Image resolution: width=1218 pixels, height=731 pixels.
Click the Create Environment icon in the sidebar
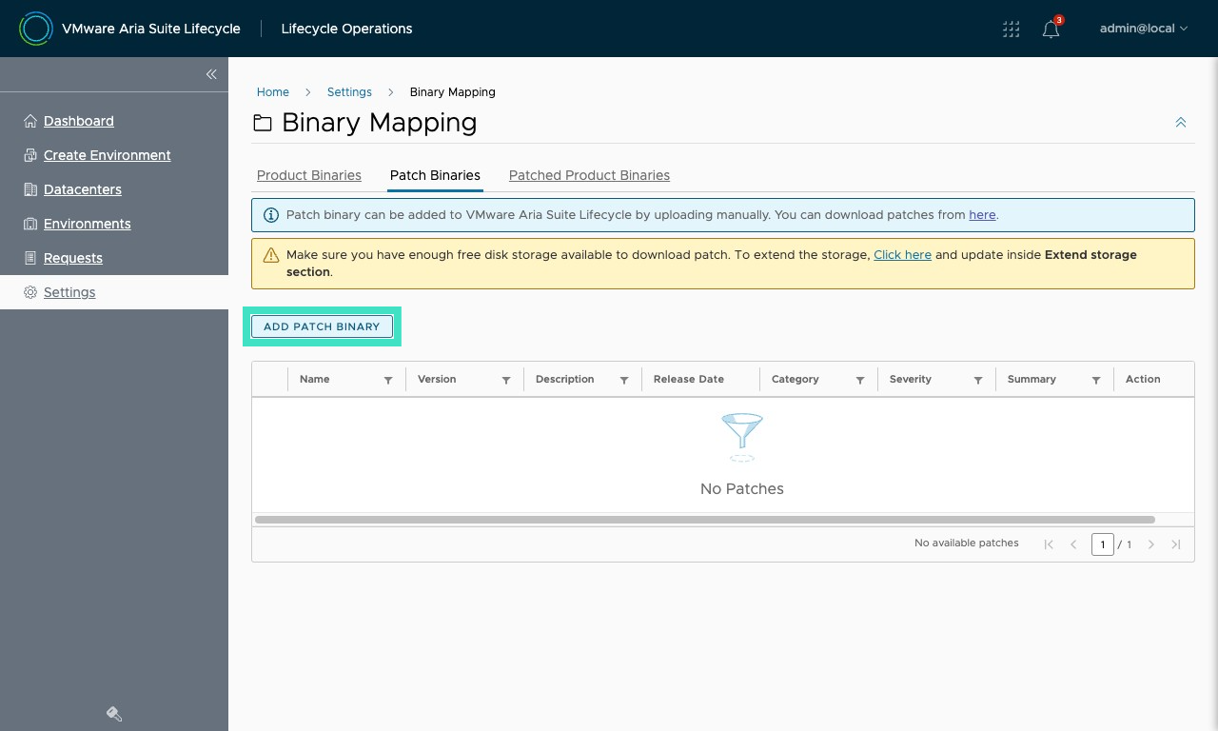click(x=30, y=155)
